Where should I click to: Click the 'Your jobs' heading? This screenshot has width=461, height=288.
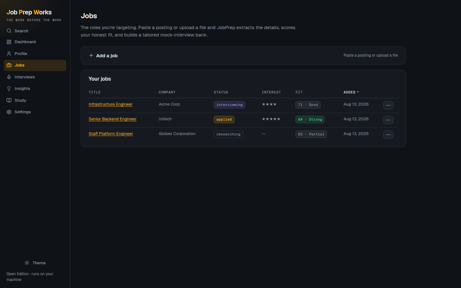point(100,79)
